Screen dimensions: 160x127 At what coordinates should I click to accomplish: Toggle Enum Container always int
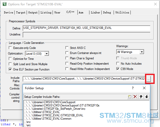[x=67, y=53]
